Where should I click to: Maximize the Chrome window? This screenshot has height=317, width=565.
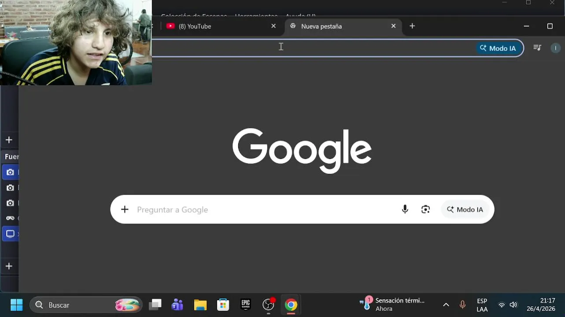(550, 26)
